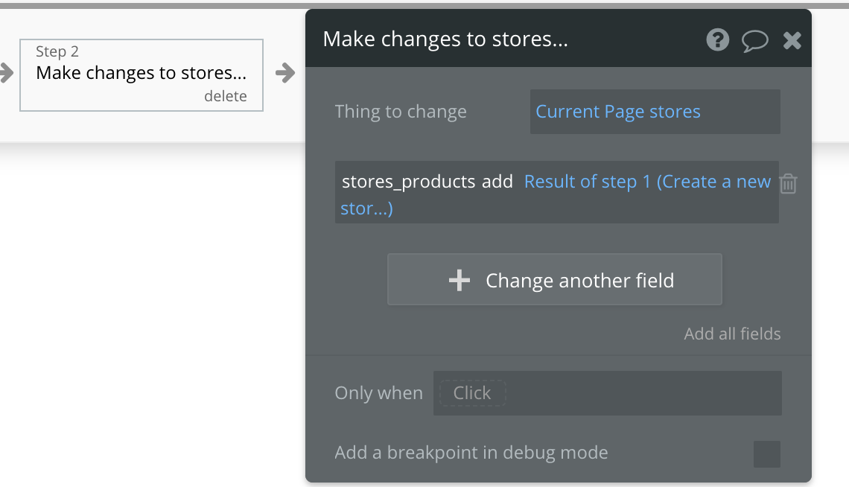Open the help question mark icon

pos(718,39)
